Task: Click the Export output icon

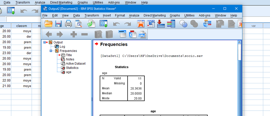Action: point(91,24)
